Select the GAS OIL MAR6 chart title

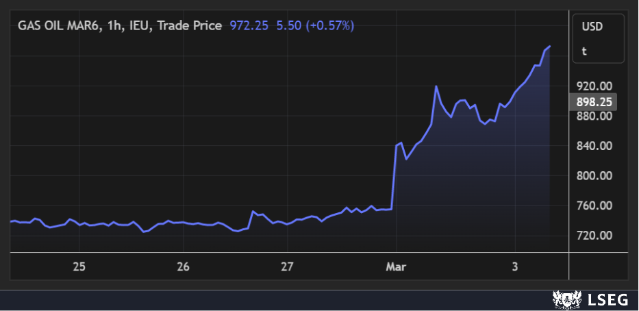tap(60, 25)
